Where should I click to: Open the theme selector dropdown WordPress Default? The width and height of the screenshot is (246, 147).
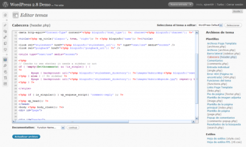pyautogui.click(x=210, y=25)
